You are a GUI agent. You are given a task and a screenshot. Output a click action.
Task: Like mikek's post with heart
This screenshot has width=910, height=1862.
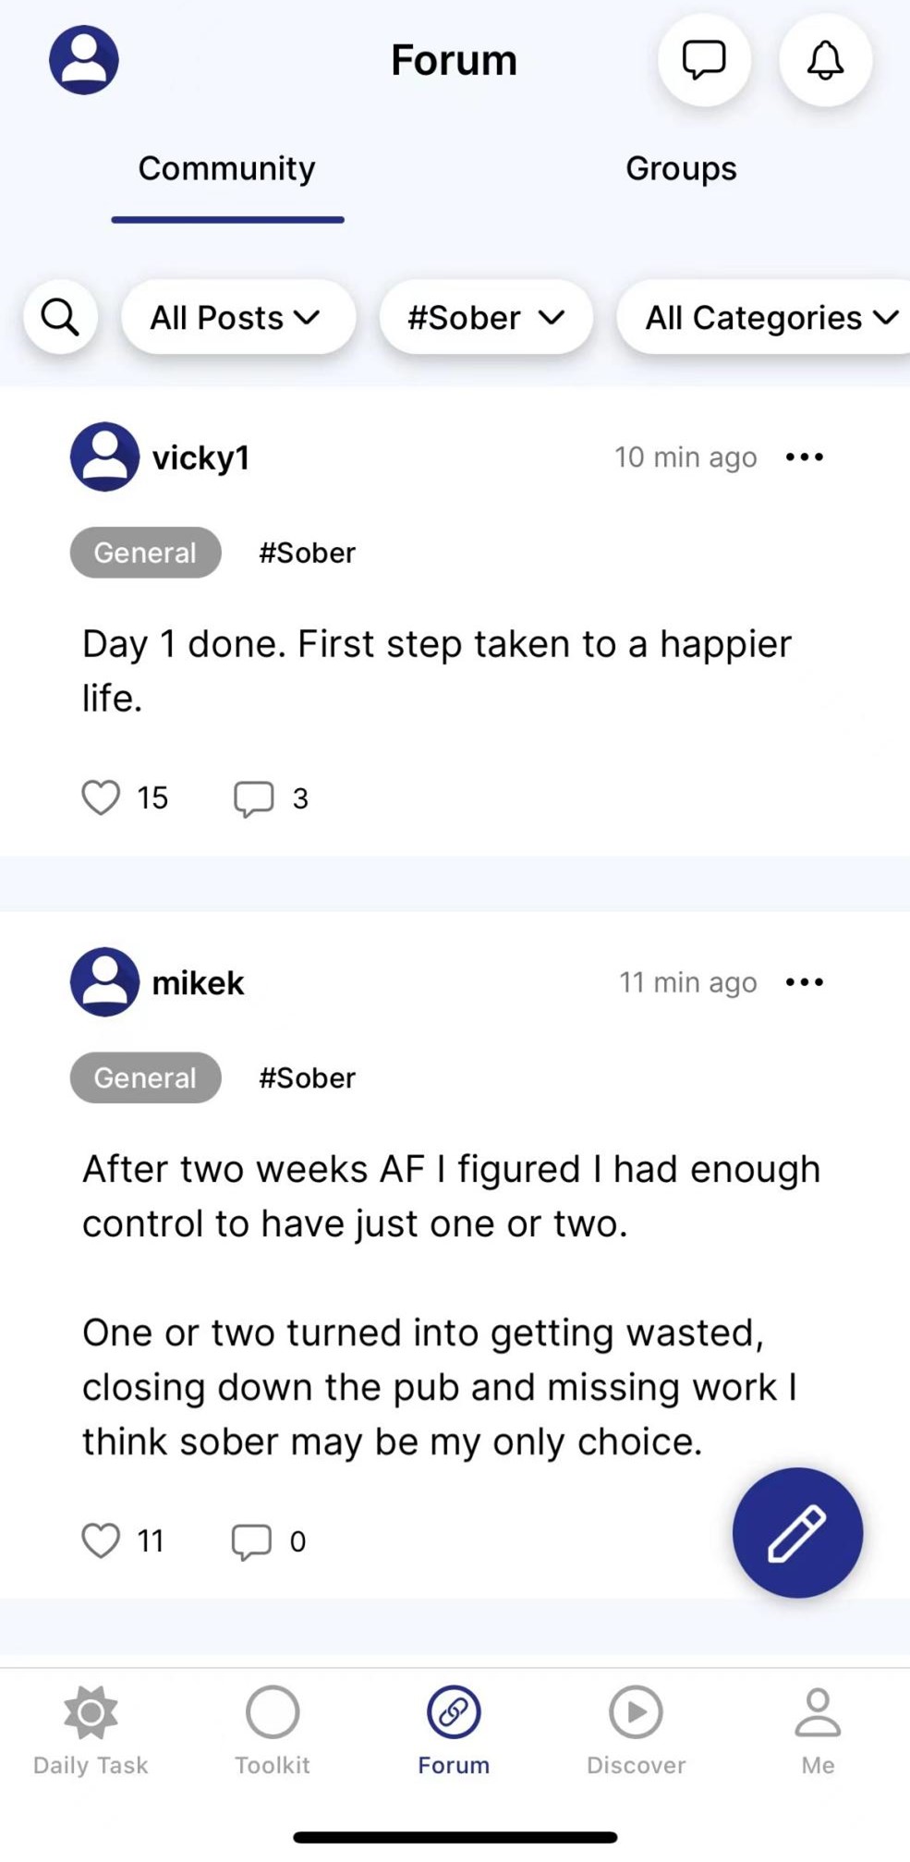(101, 1540)
